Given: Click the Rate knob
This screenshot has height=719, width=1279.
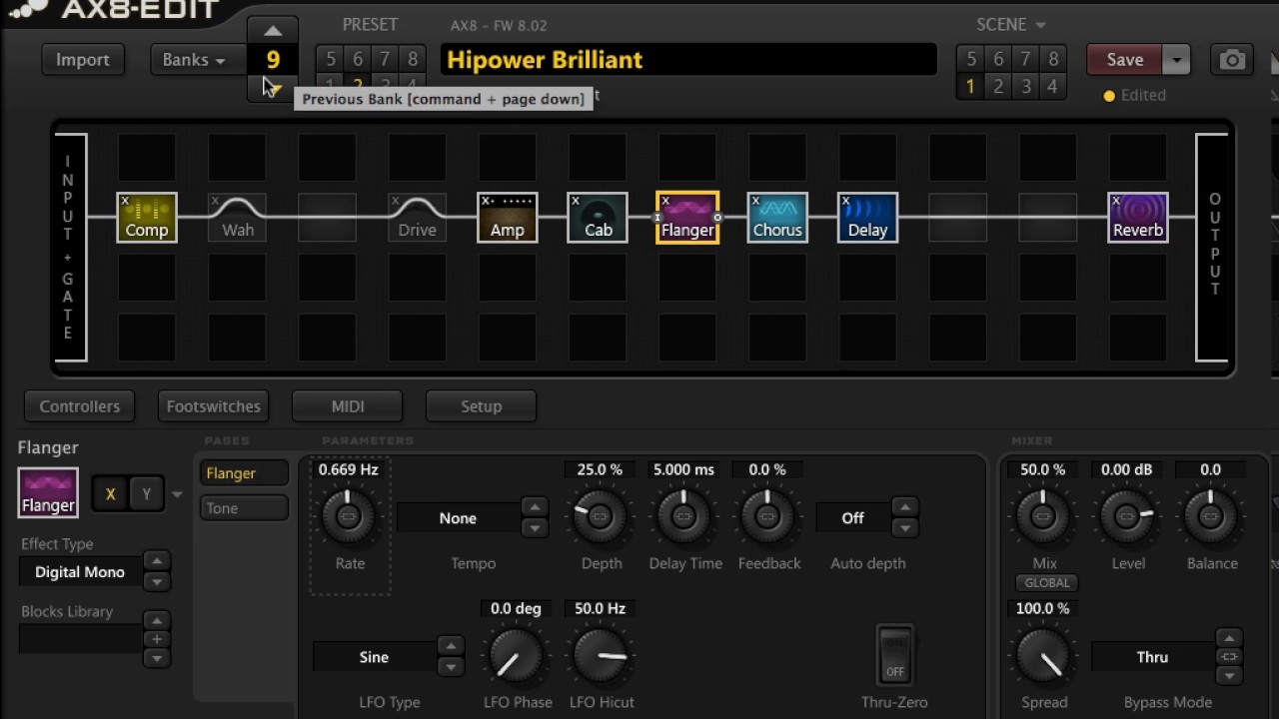Looking at the screenshot, I should coord(348,516).
